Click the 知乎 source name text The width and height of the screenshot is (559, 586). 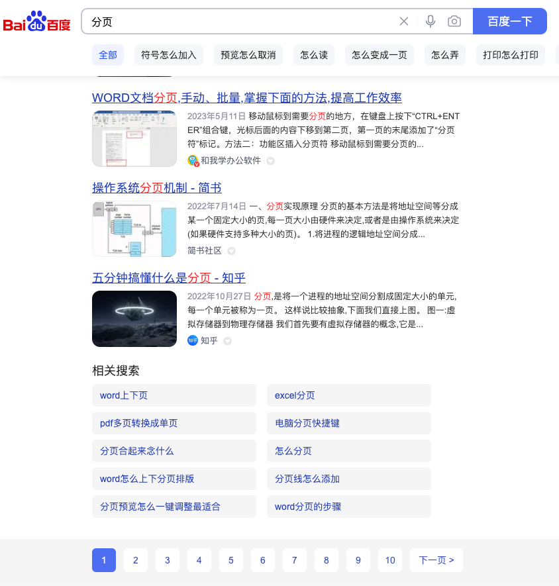(x=209, y=340)
